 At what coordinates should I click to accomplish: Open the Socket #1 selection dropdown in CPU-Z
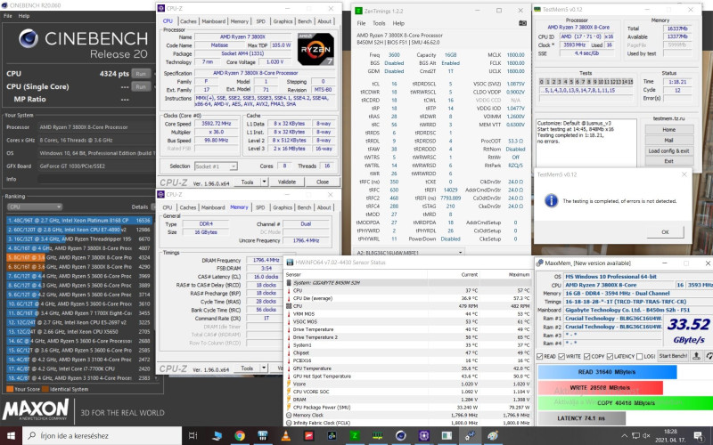(216, 166)
